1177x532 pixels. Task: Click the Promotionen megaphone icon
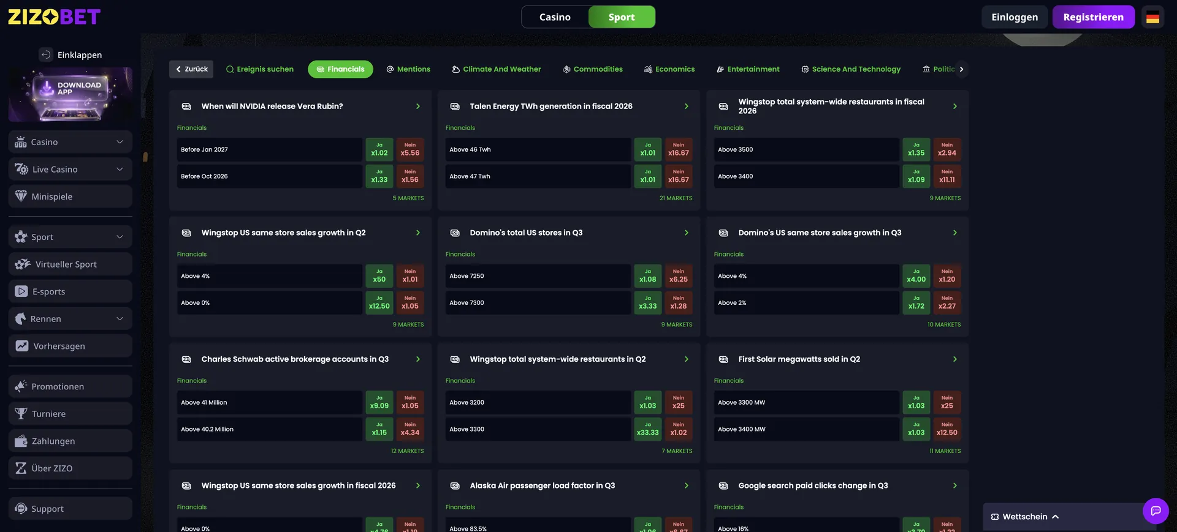pyautogui.click(x=21, y=386)
